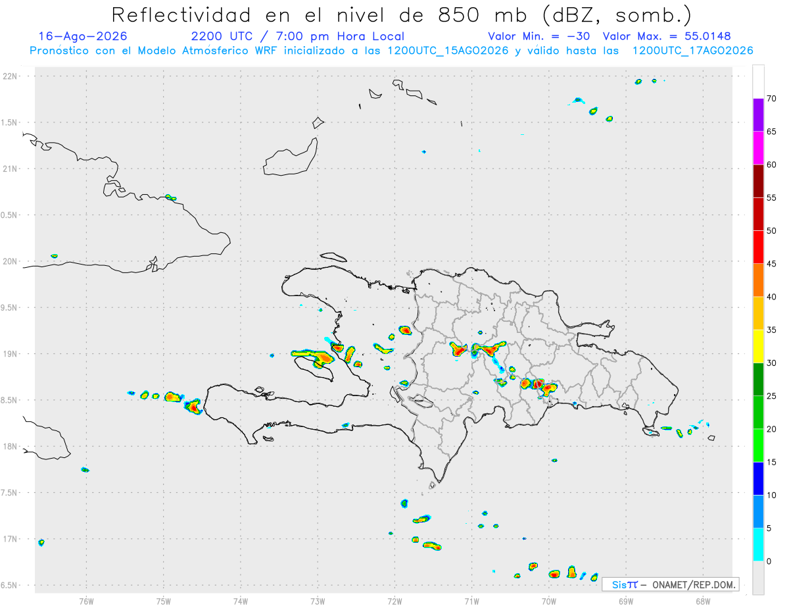Click the '22N' latitude label
Screen dimensions: 789x610
coord(11,76)
